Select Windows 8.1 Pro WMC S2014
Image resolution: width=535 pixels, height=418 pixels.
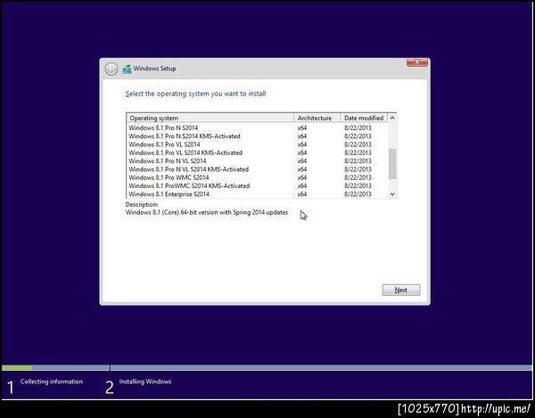tap(258, 177)
